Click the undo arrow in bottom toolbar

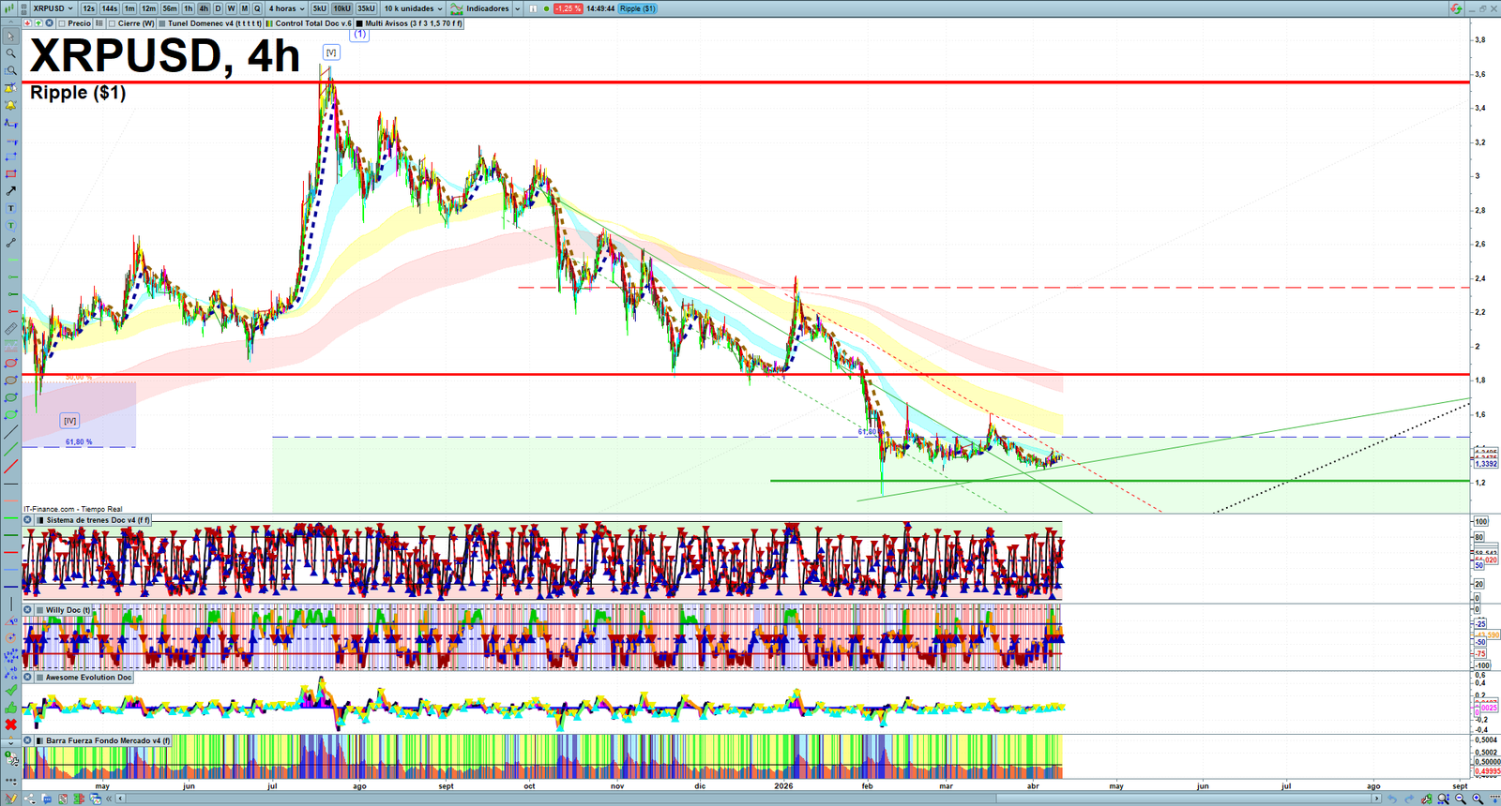(x=1392, y=799)
